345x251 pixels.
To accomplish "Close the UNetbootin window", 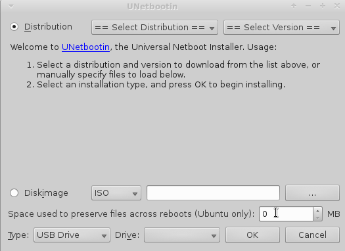I will point(337,6).
